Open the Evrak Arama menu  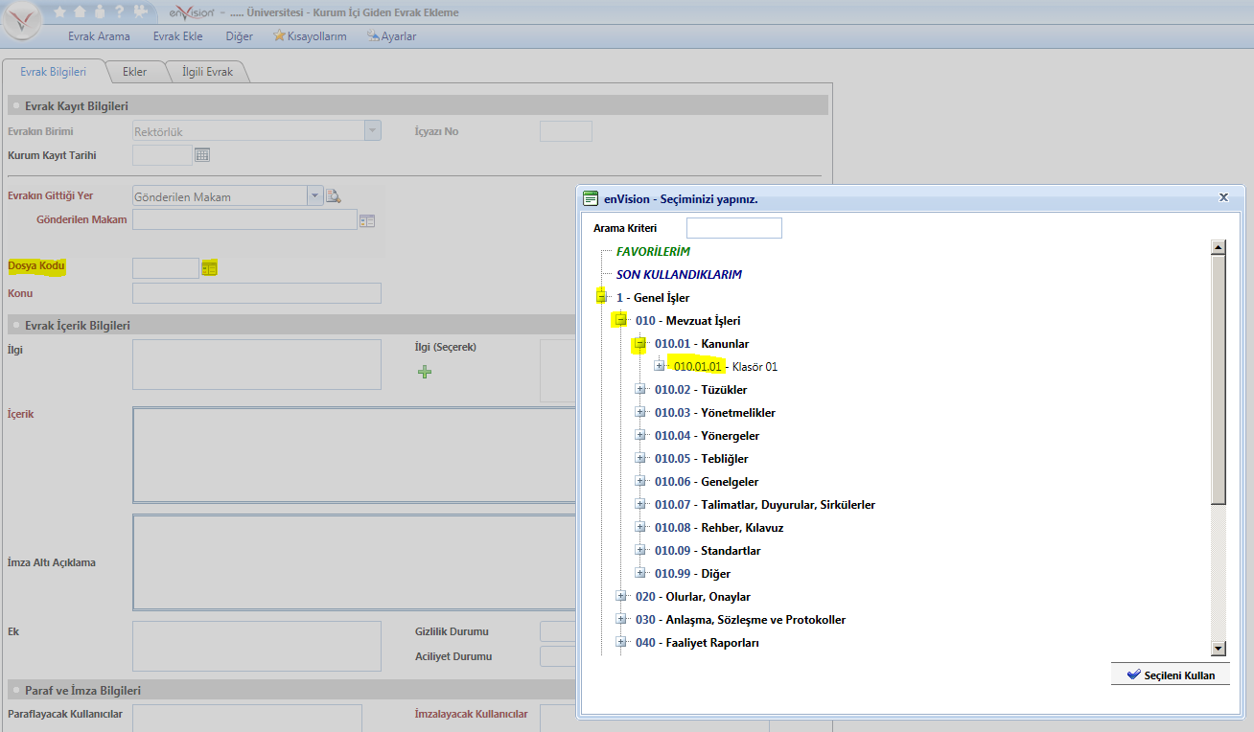(99, 36)
